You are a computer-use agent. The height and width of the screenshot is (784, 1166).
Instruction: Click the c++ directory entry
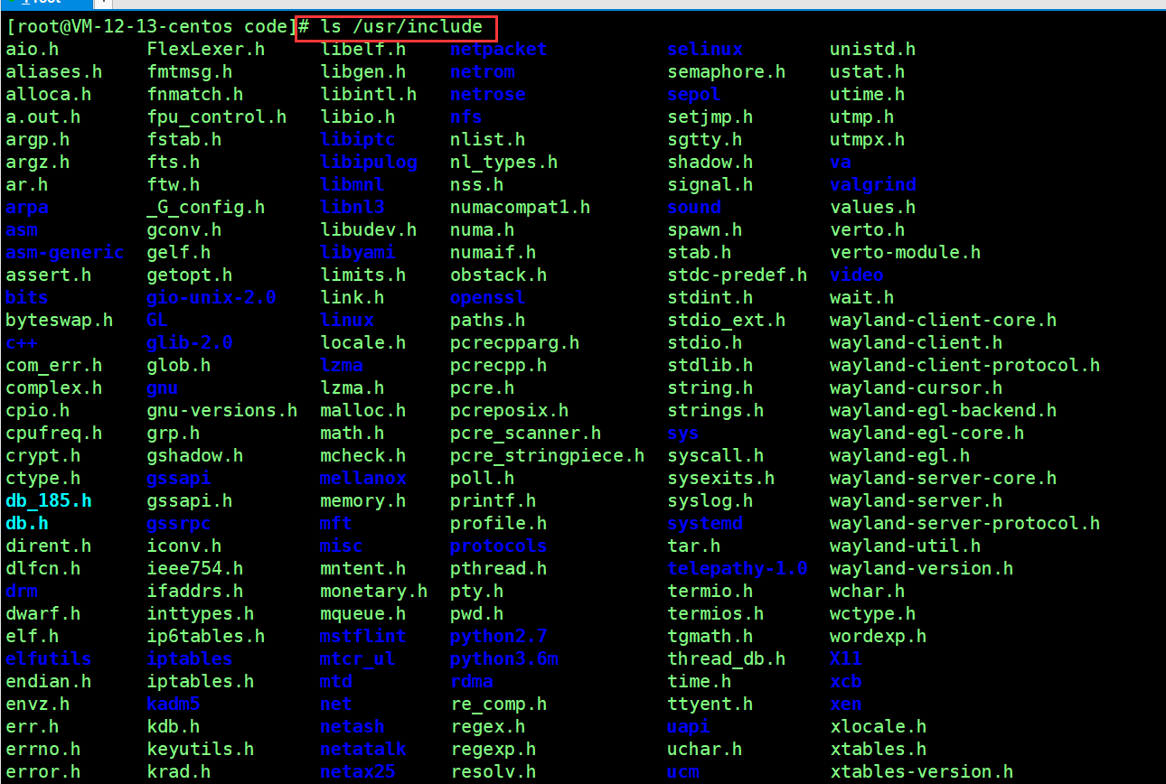tap(21, 343)
